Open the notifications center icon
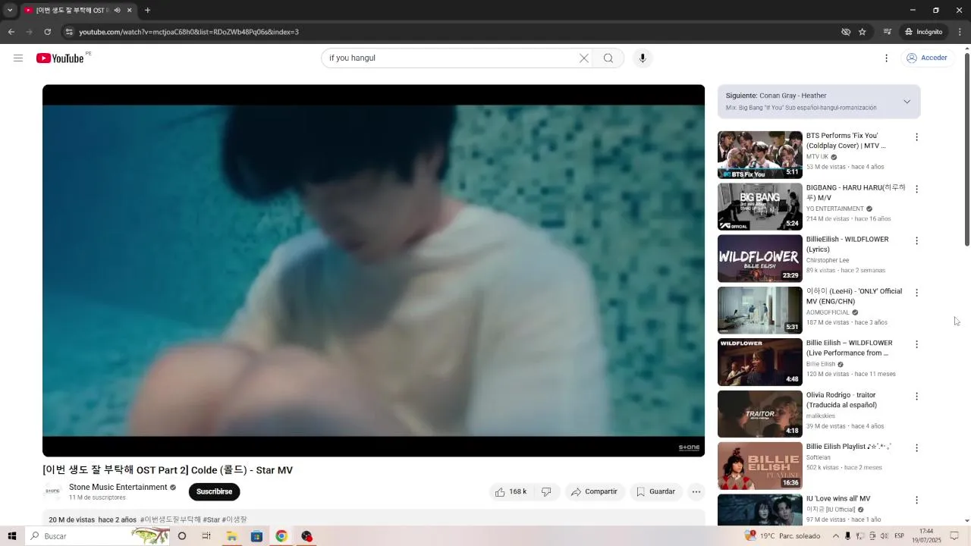This screenshot has width=971, height=546. 955,536
